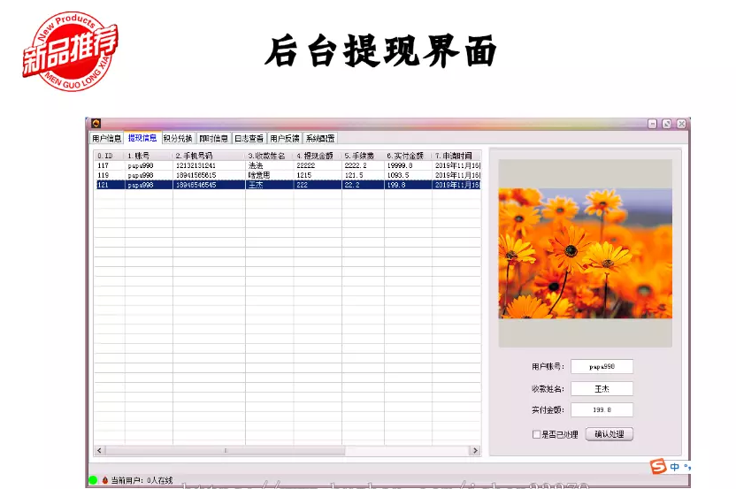The image size is (736, 489).
Task: Select the row with ID 117
Action: (x=287, y=165)
